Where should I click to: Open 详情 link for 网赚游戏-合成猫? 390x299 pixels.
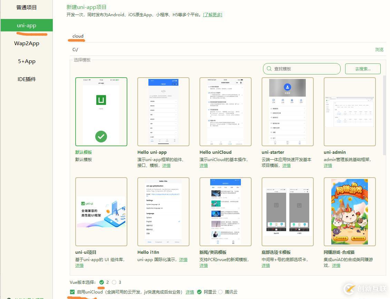pos(336,266)
